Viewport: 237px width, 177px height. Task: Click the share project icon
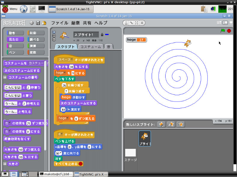click(44, 23)
